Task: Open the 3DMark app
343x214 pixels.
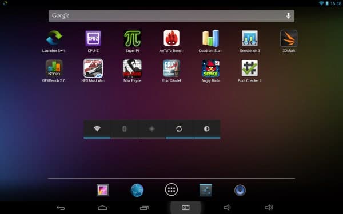Action: tap(289, 38)
